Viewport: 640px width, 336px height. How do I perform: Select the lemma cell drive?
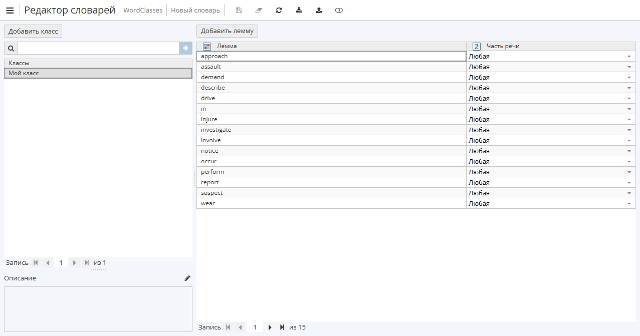tap(331, 98)
